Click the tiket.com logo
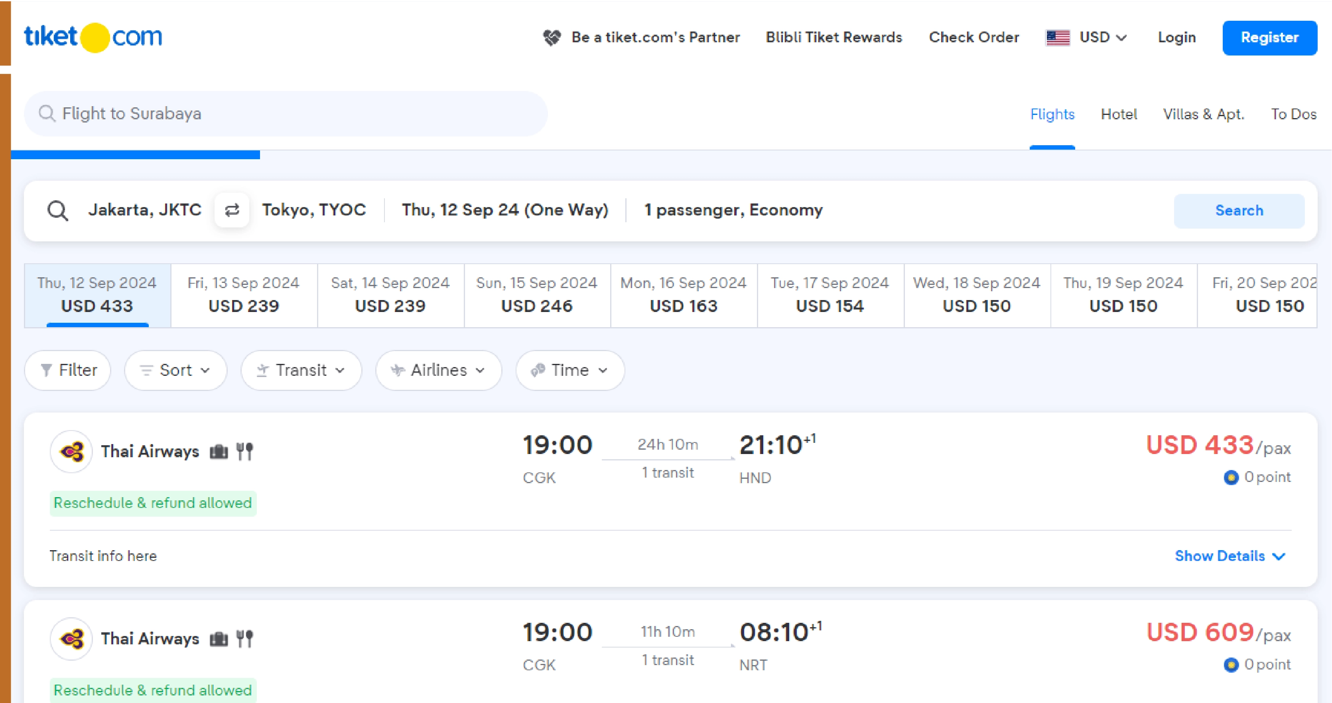This screenshot has width=1332, height=703. tap(93, 37)
